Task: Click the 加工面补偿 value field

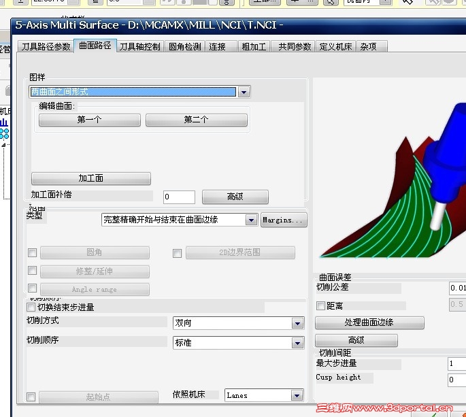Action: (179, 197)
